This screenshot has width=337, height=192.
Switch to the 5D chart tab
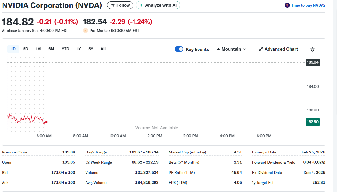[x=25, y=49]
